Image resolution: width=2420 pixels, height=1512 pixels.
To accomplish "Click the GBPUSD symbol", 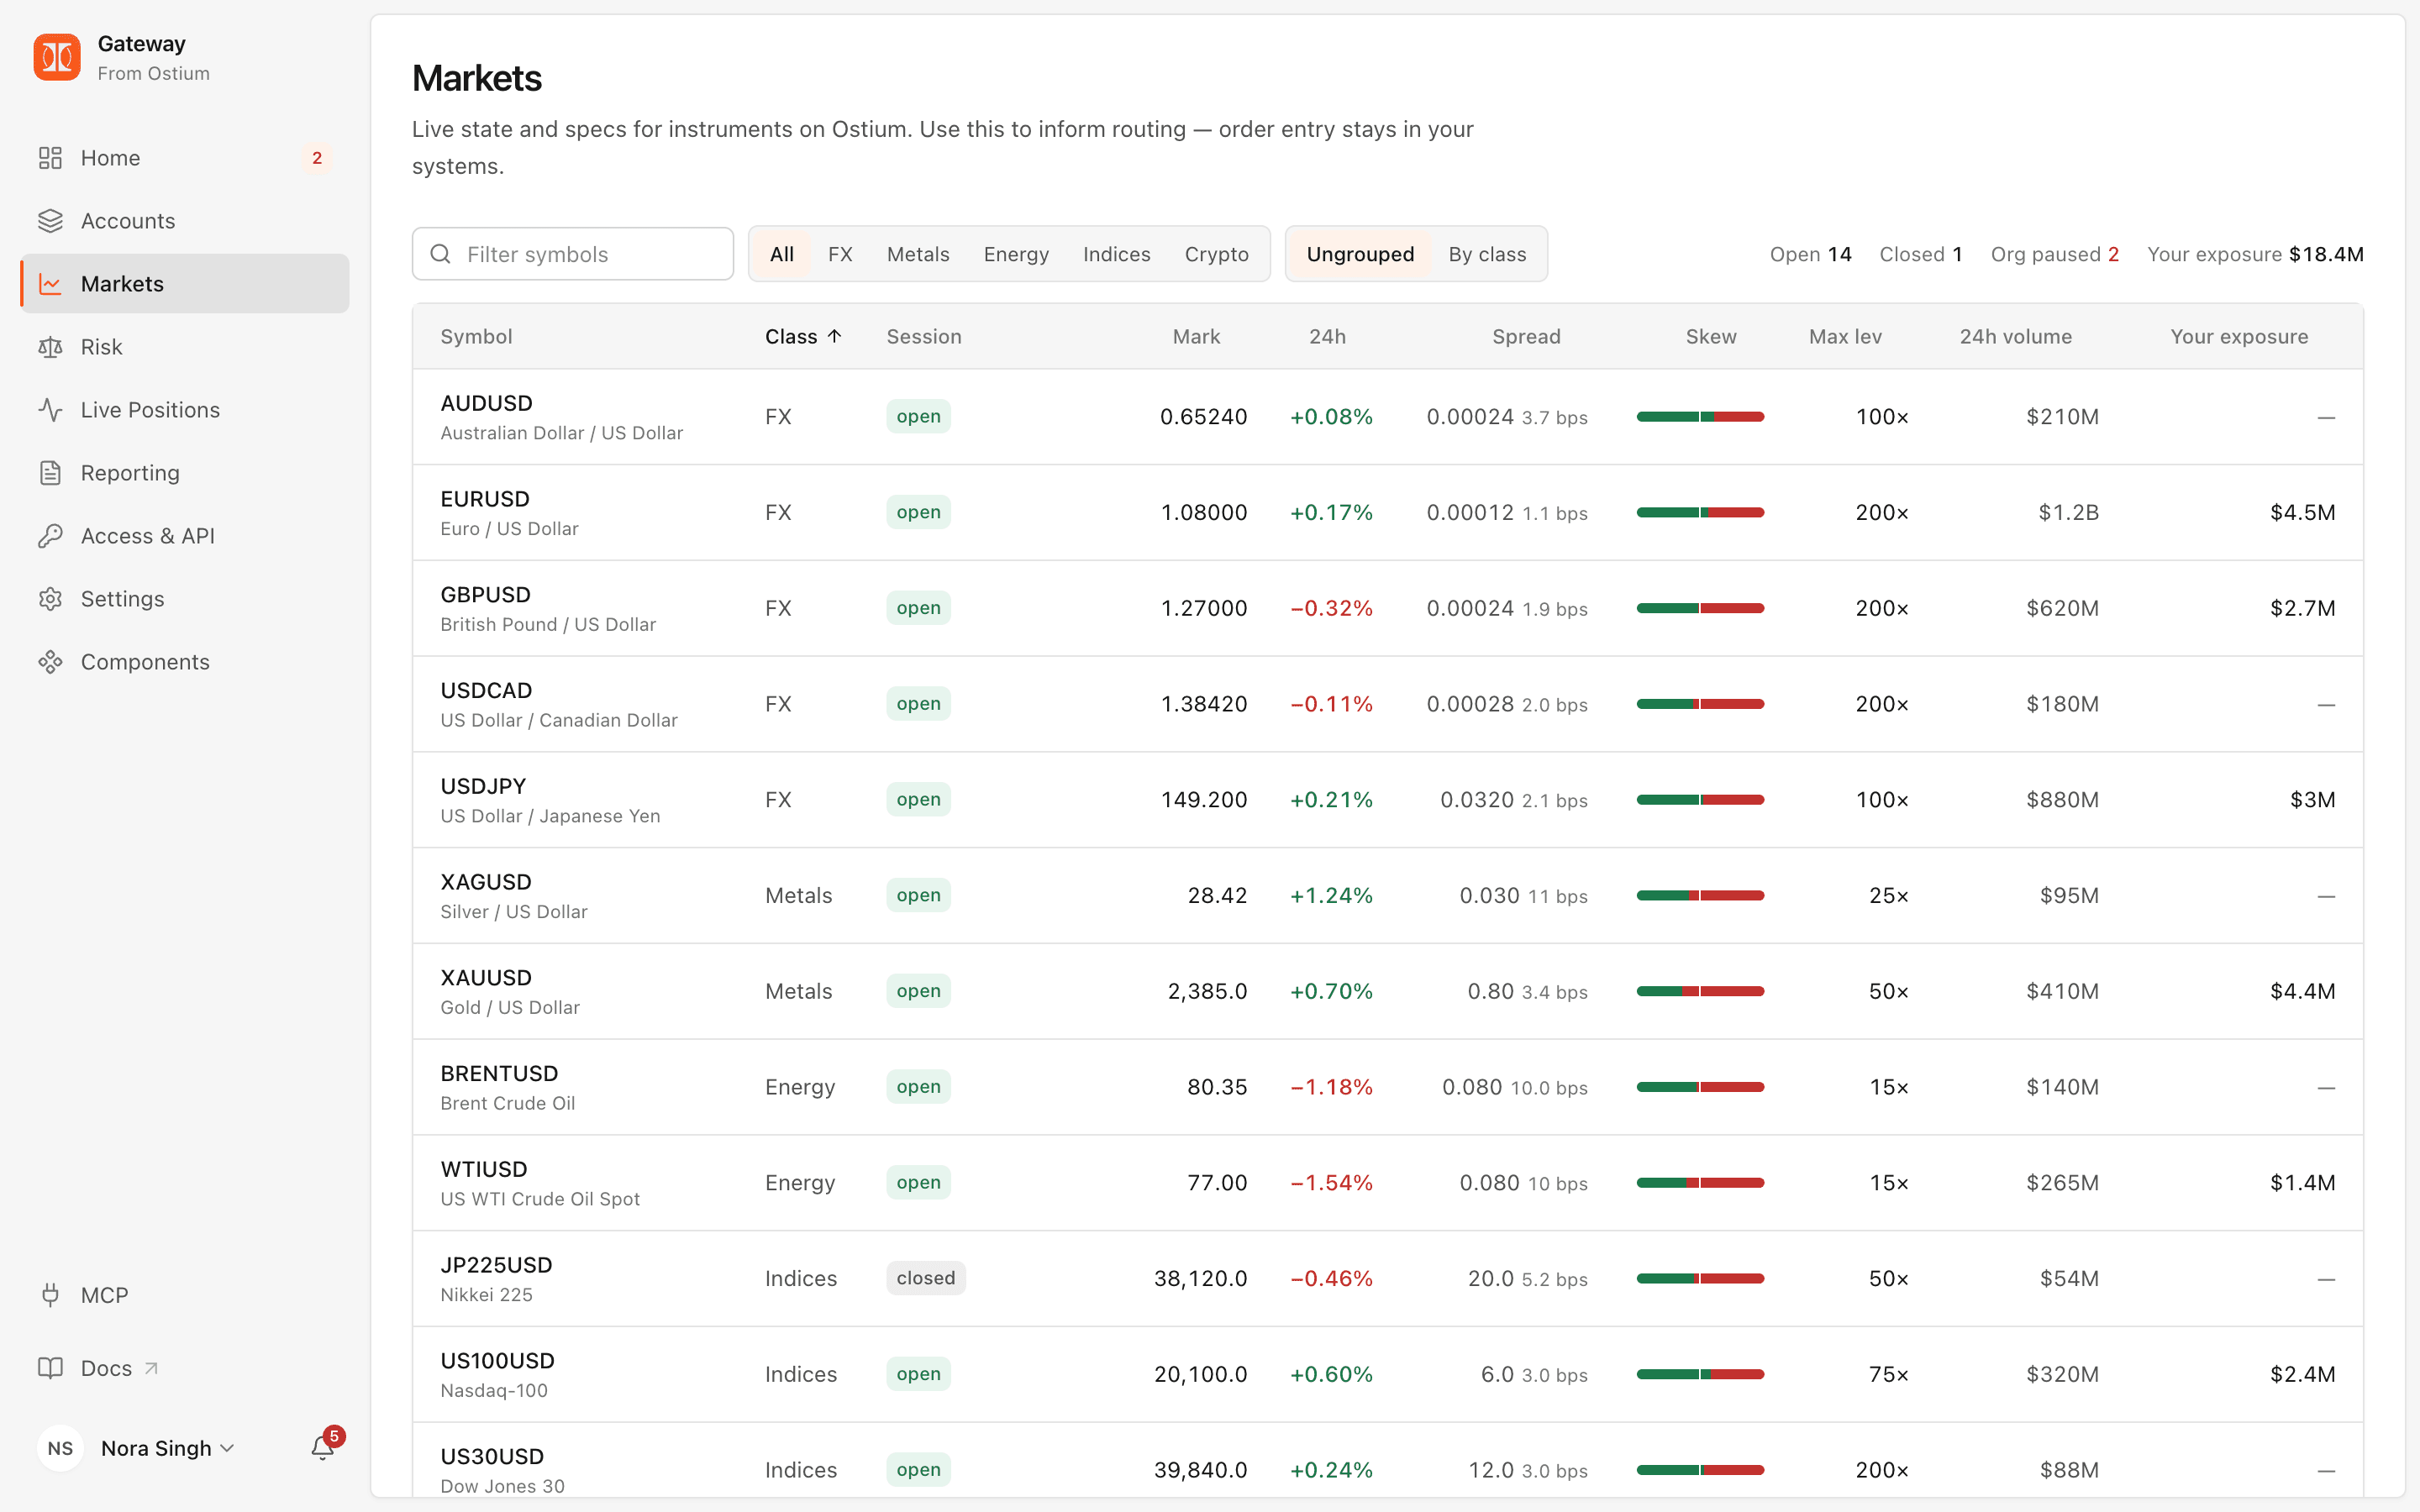I will coord(485,595).
